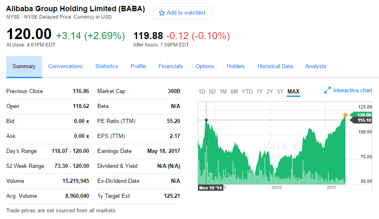This screenshot has width=379, height=219.
Task: Open the Statistics tab
Action: pyautogui.click(x=107, y=66)
